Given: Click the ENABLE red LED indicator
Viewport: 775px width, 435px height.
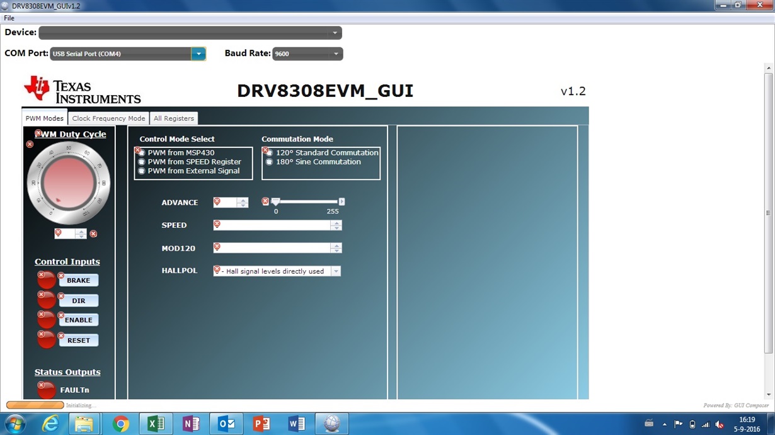Looking at the screenshot, I should 47,320.
